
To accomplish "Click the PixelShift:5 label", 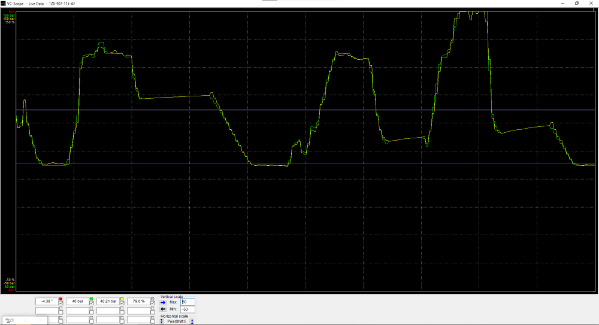I will [177, 321].
